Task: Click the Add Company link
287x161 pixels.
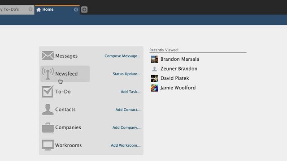Action: [126, 127]
